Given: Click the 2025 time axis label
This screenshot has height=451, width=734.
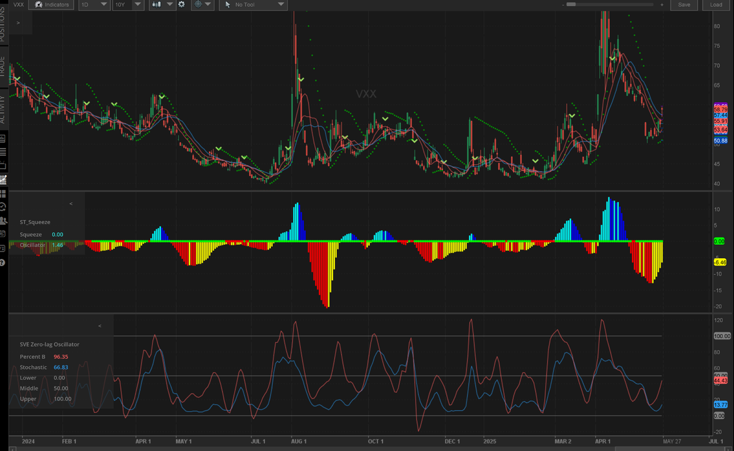Looking at the screenshot, I should click(490, 442).
